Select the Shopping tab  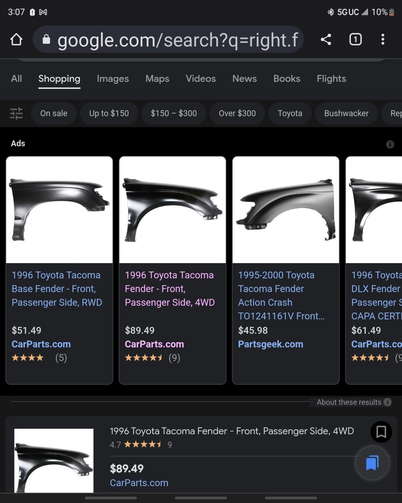pyautogui.click(x=59, y=79)
